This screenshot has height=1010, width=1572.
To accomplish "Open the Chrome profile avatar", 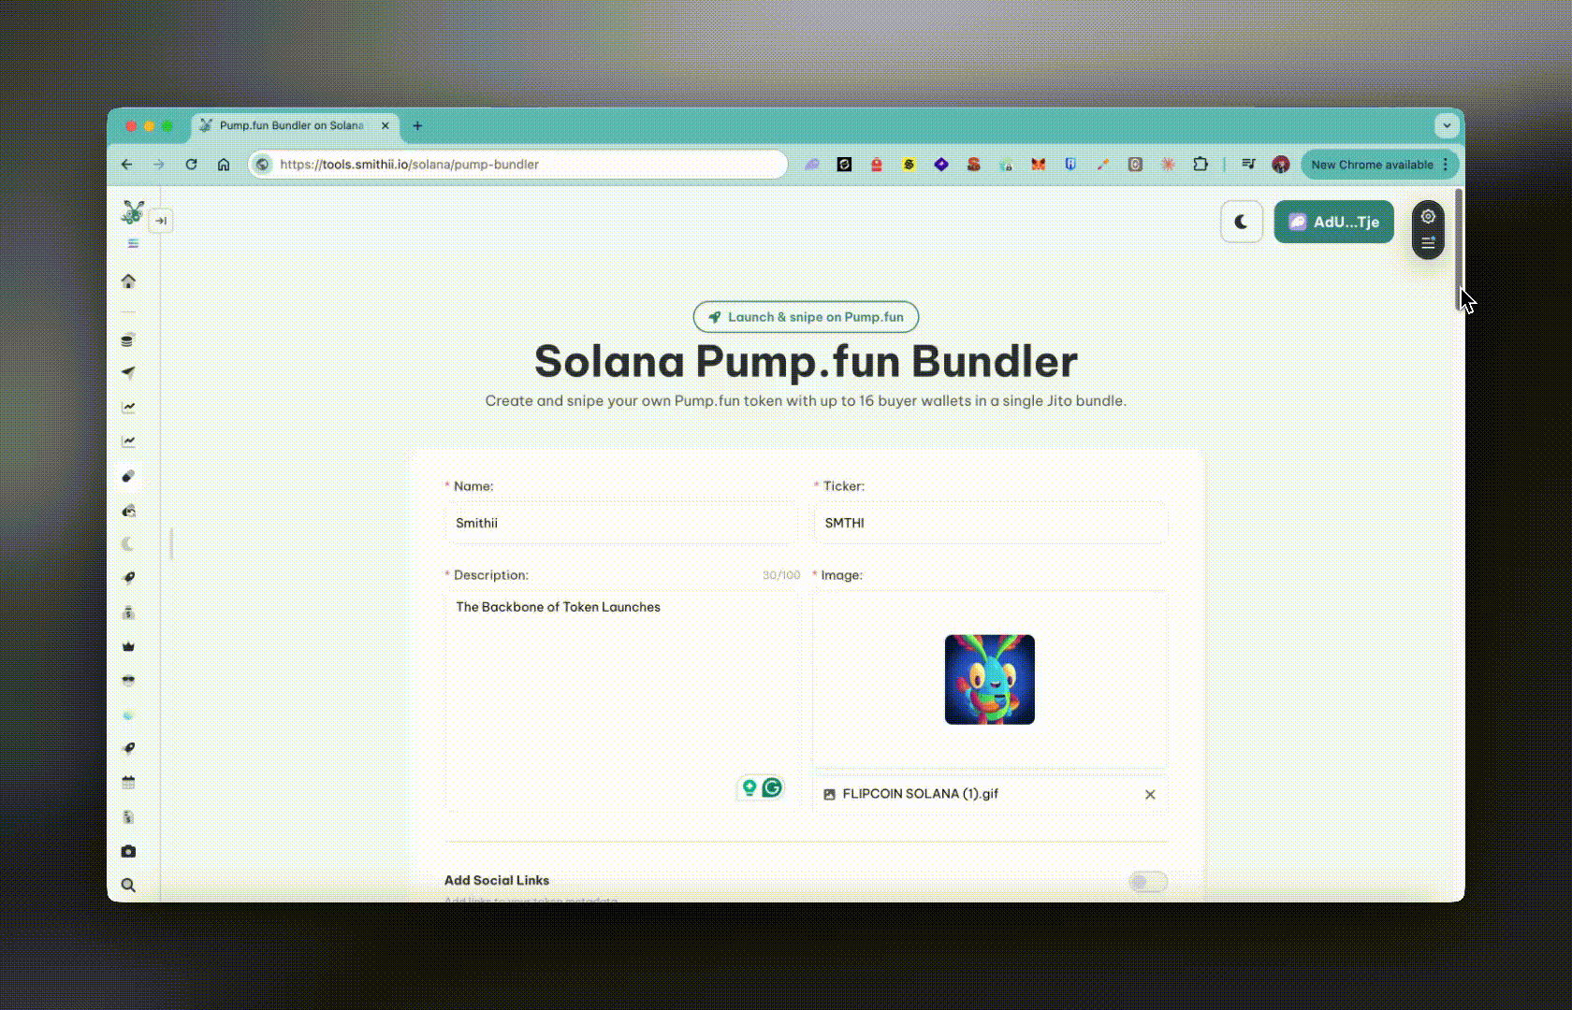I will (1281, 165).
